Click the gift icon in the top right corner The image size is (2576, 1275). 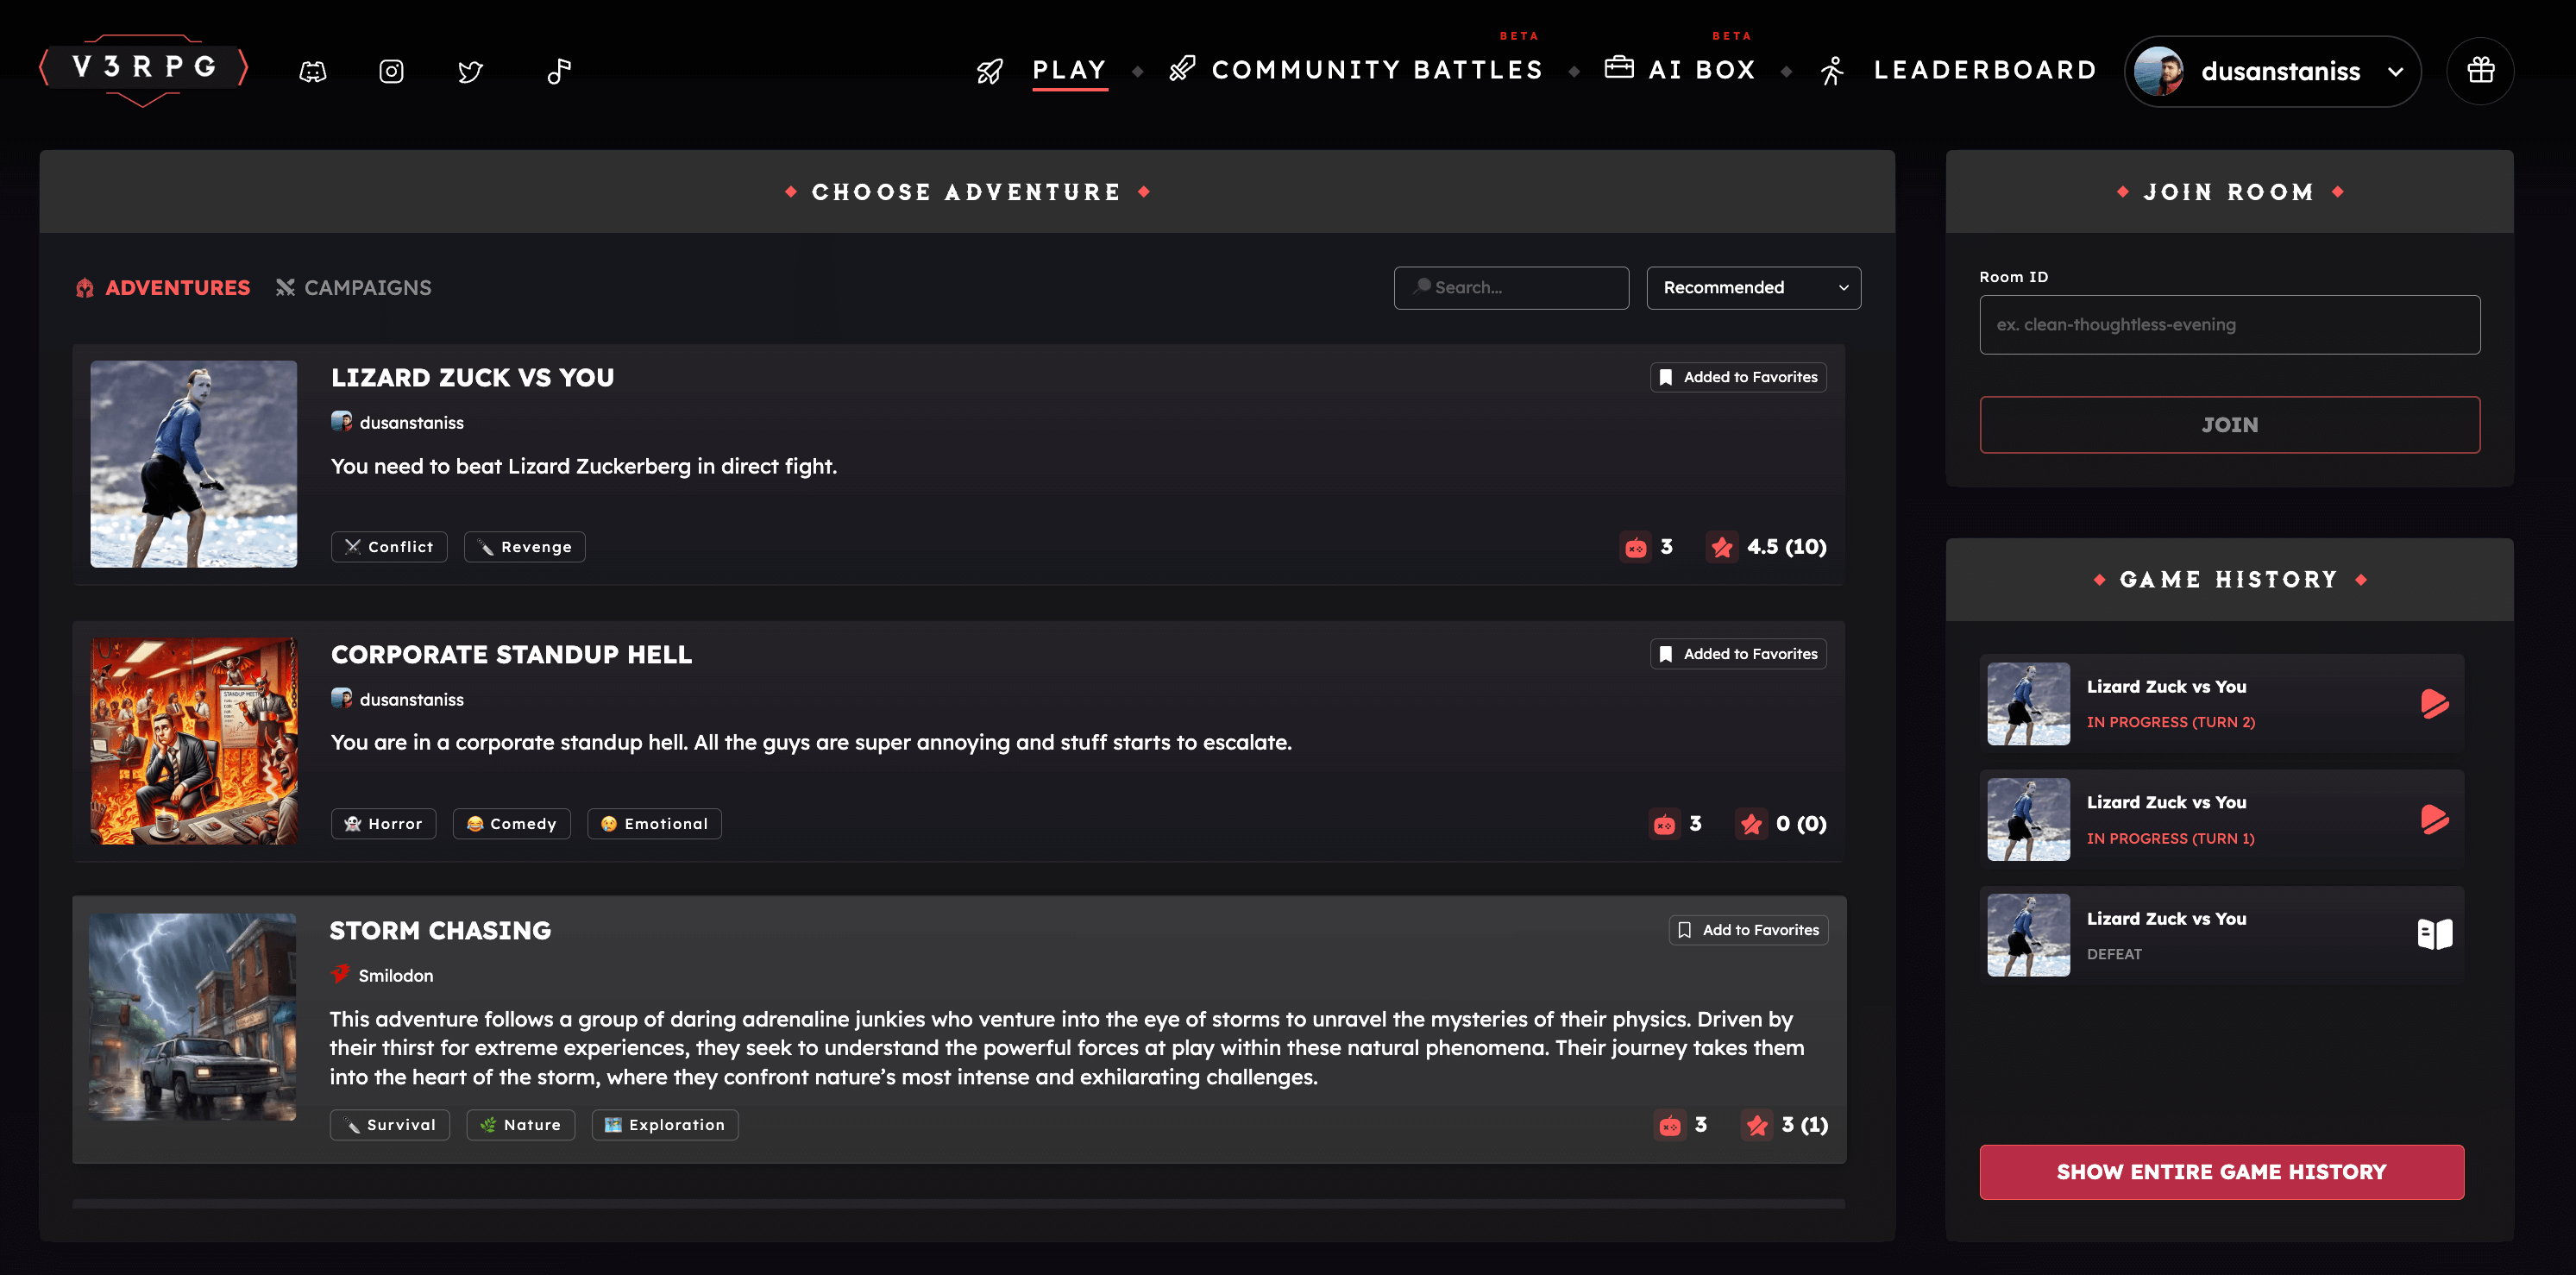pyautogui.click(x=2480, y=71)
